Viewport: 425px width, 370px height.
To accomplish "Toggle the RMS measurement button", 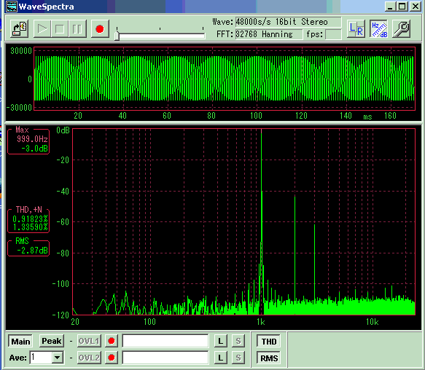I will [x=268, y=358].
